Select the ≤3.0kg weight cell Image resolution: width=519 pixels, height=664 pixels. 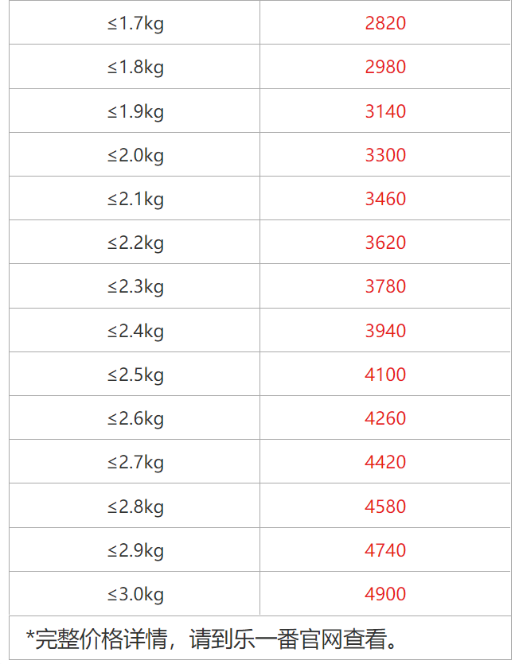click(x=135, y=594)
